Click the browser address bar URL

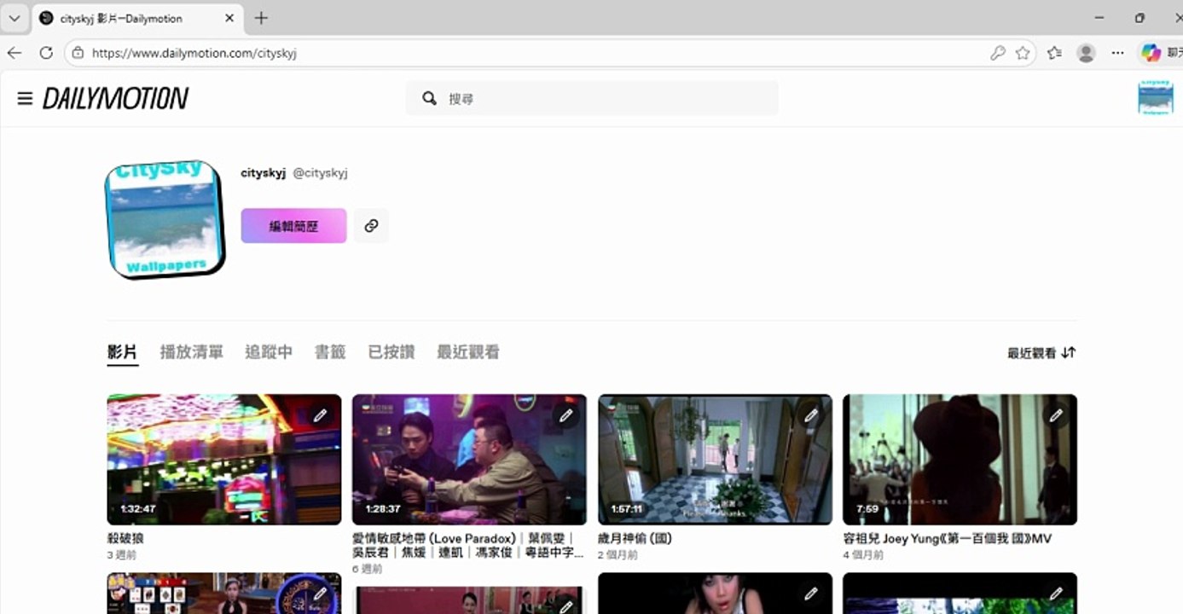(x=194, y=53)
